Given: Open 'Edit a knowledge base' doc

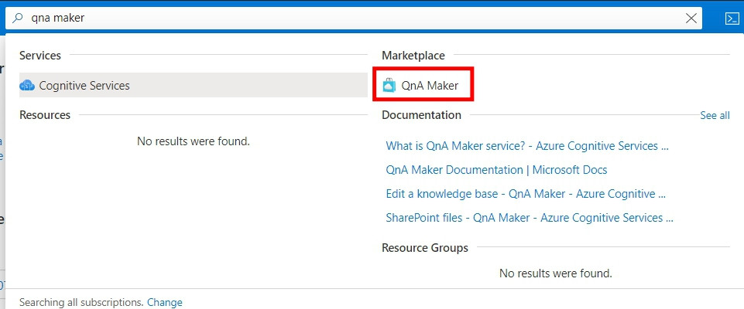Looking at the screenshot, I should click(x=526, y=194).
